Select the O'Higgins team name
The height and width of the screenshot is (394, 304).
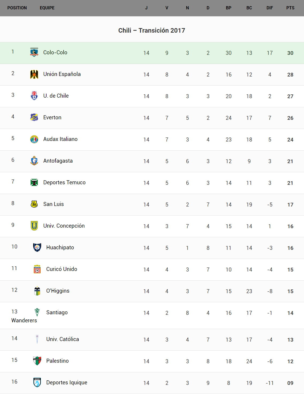click(x=58, y=291)
